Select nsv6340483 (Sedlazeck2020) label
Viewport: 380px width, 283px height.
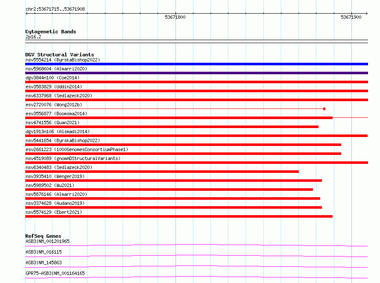(x=59, y=167)
